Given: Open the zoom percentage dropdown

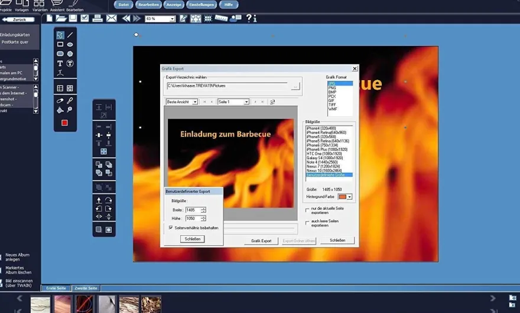Looking at the screenshot, I should tap(172, 19).
